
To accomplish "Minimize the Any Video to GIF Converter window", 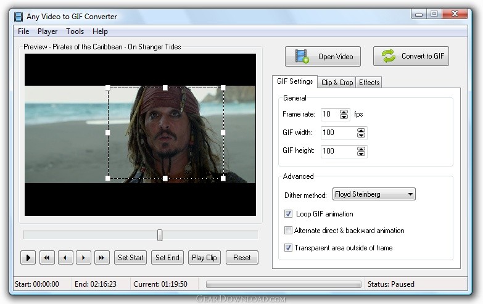I will point(419,14).
